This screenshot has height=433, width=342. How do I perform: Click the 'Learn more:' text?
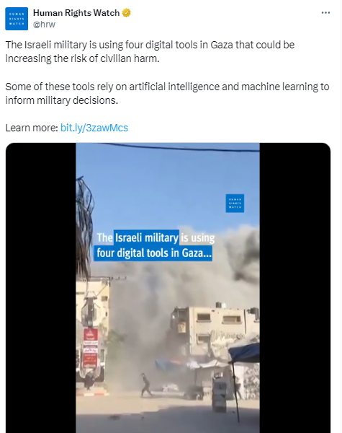pyautogui.click(x=32, y=128)
